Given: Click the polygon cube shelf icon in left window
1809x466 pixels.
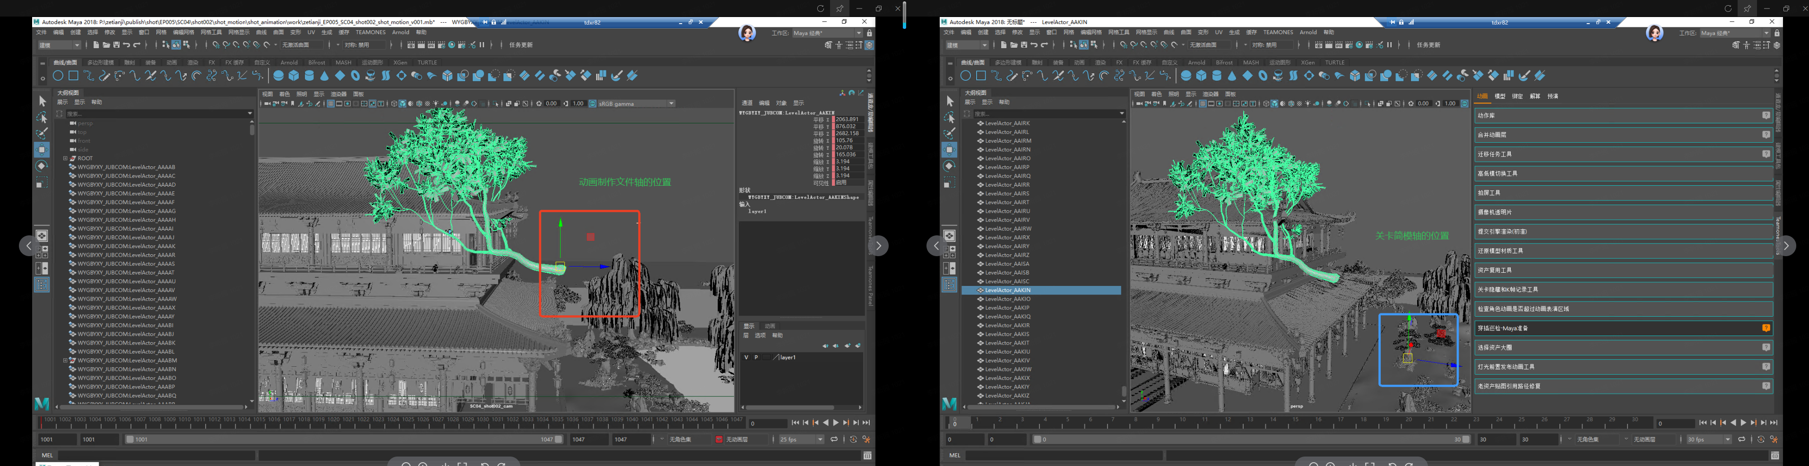Looking at the screenshot, I should pos(294,76).
